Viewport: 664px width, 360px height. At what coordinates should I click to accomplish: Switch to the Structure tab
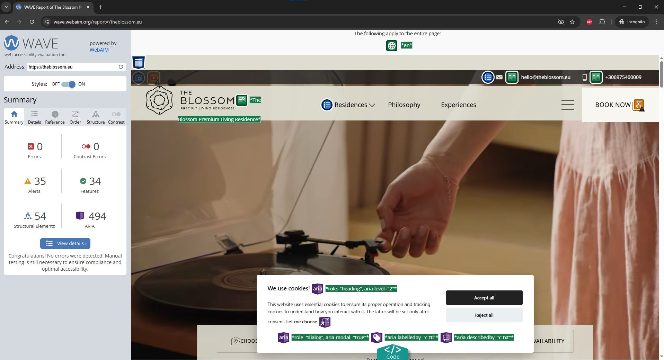(96, 117)
